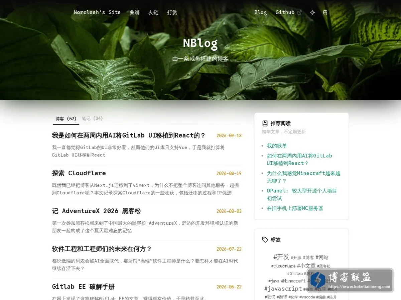Select the #开发 tag
Image resolution: width=401 pixels, height=300 pixels.
(x=281, y=257)
